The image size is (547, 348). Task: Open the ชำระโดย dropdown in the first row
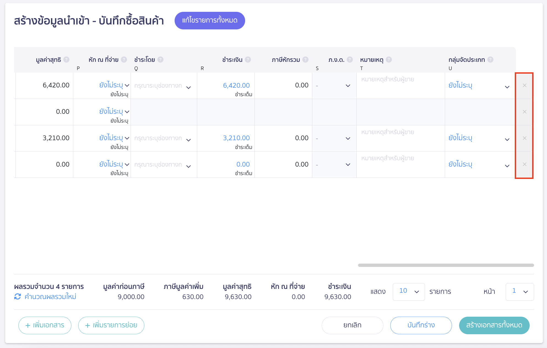tap(189, 87)
